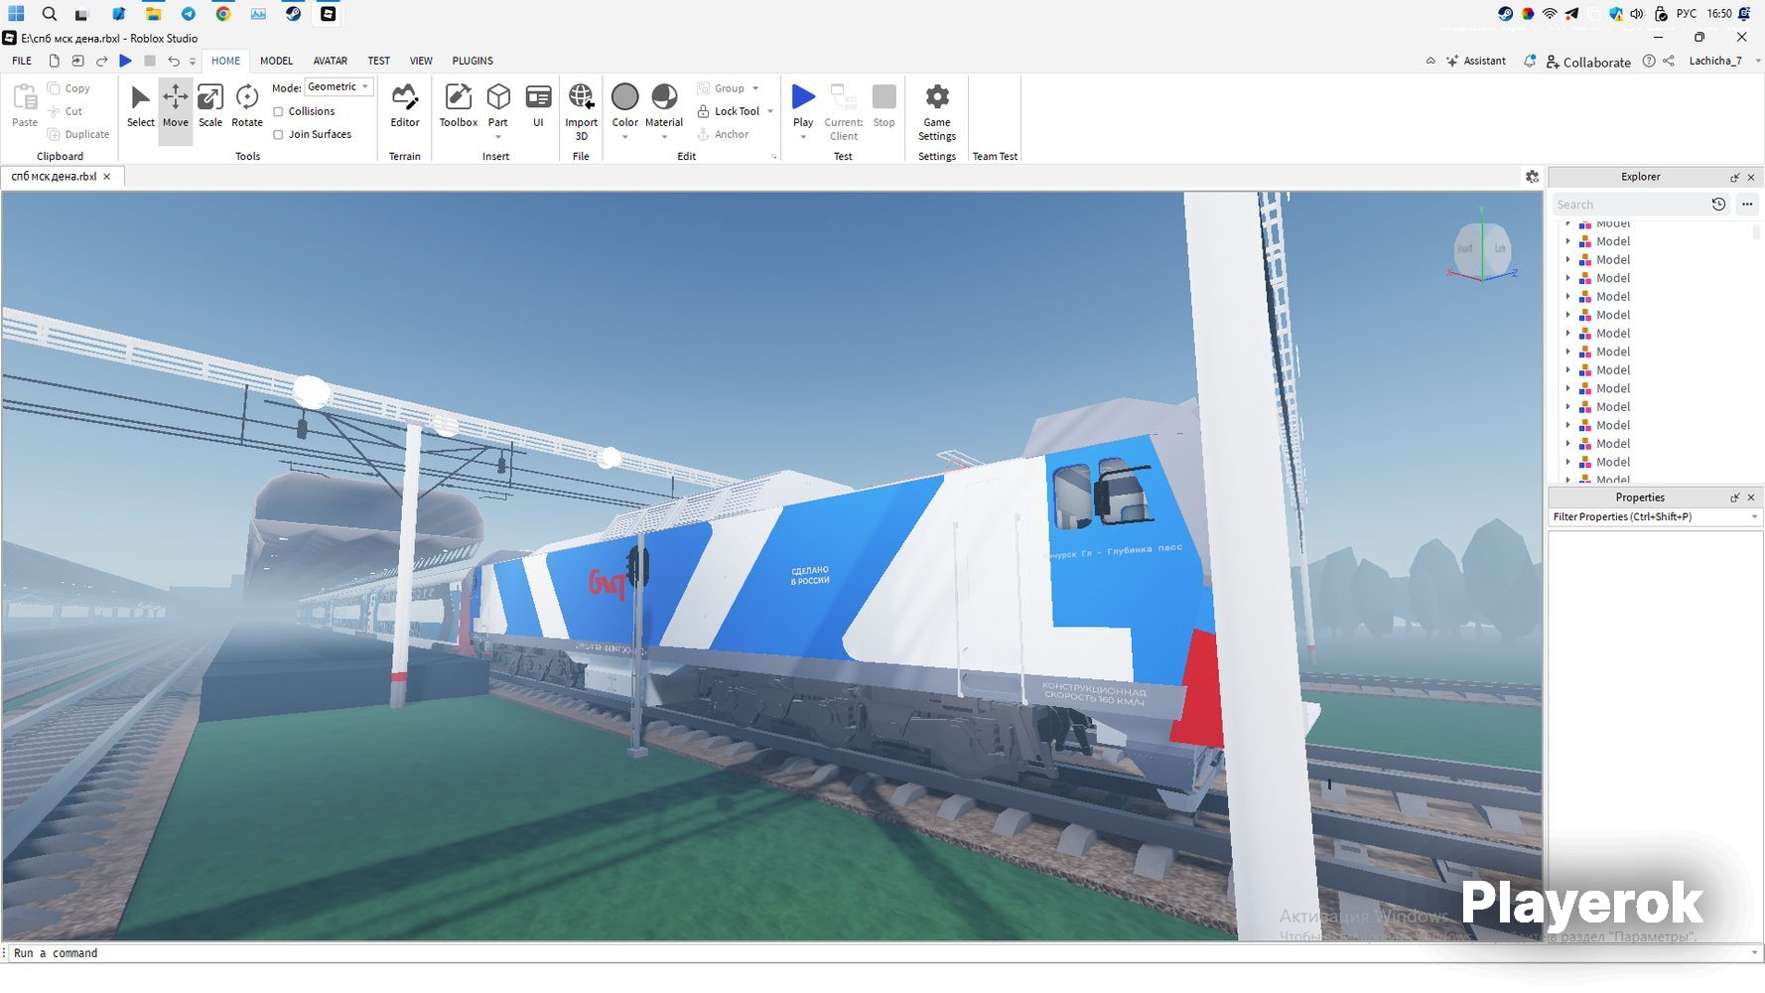Open the UI insert tool
This screenshot has width=1765, height=993.
538,106
